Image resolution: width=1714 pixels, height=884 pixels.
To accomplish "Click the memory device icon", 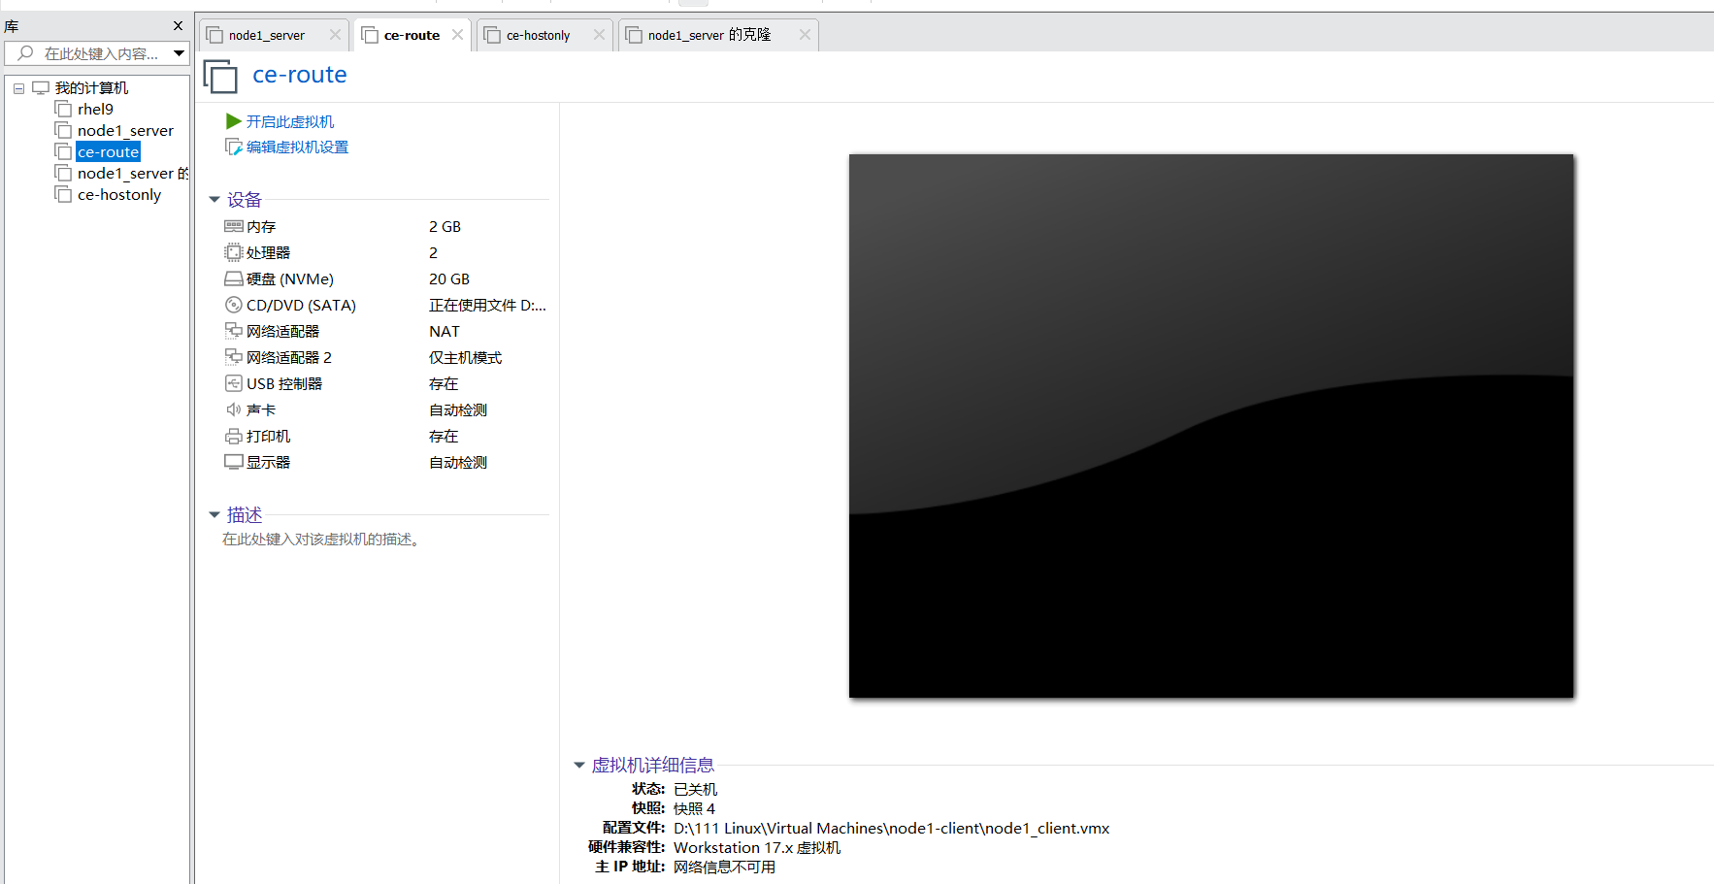I will 233,226.
